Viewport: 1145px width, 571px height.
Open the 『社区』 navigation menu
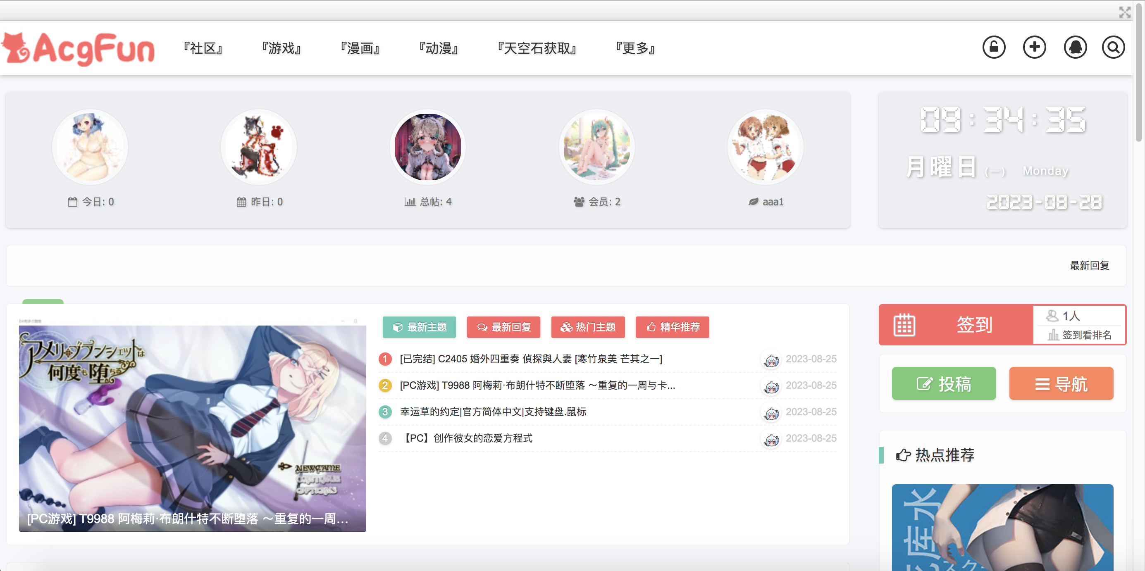(x=203, y=48)
